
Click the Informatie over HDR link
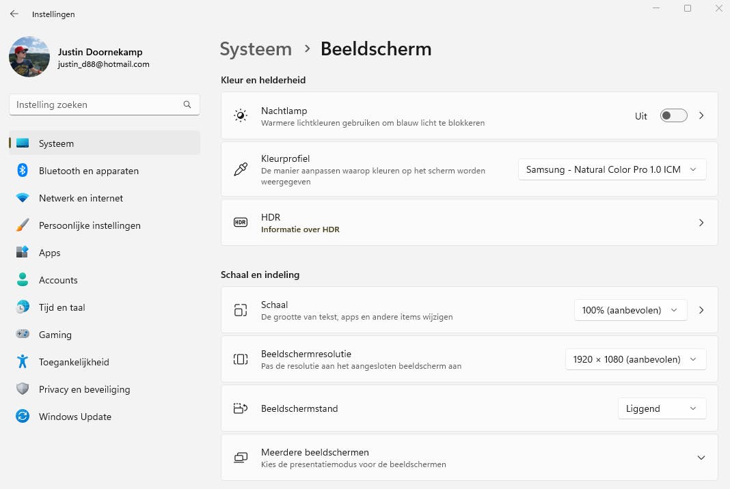pyautogui.click(x=300, y=229)
